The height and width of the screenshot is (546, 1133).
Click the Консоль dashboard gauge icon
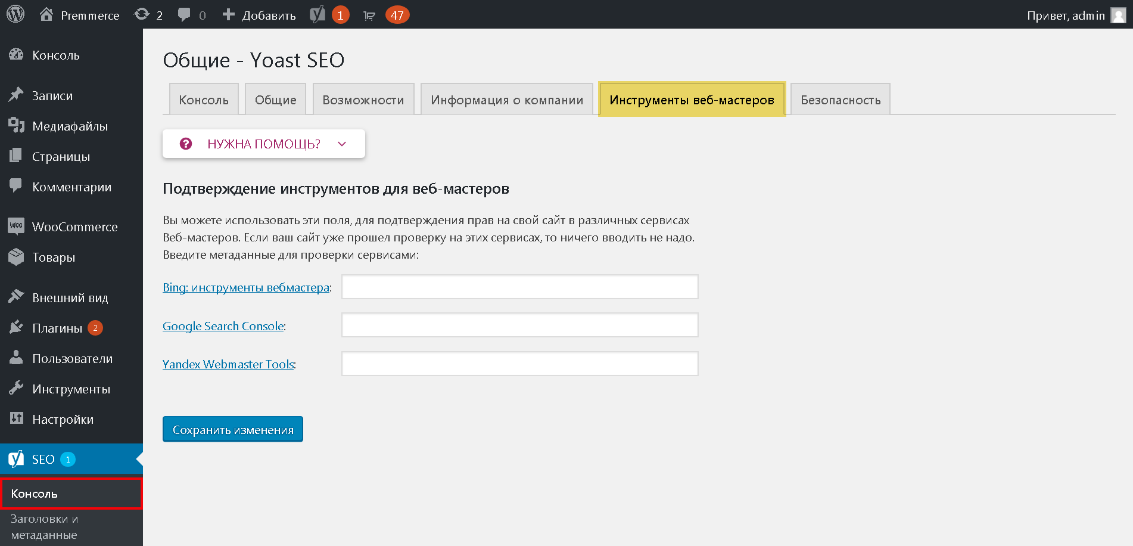[16, 55]
